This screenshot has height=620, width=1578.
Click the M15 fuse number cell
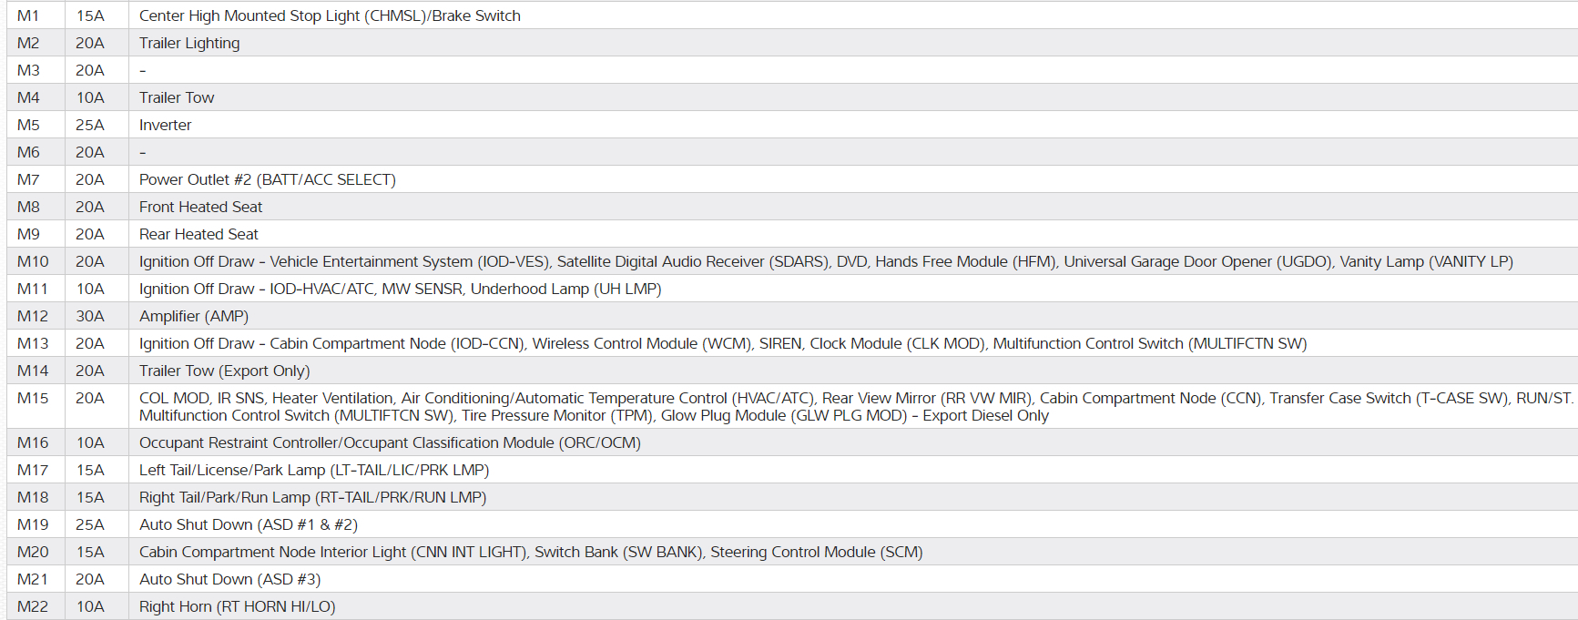[x=33, y=398]
